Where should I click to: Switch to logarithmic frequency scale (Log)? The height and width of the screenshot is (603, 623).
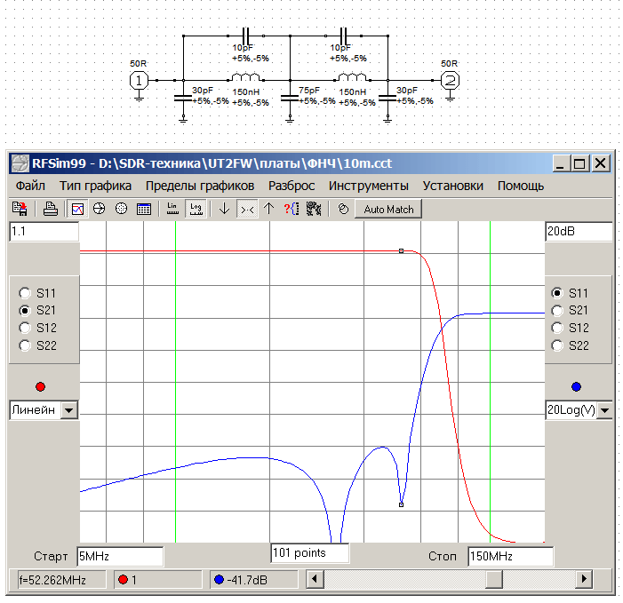click(196, 209)
